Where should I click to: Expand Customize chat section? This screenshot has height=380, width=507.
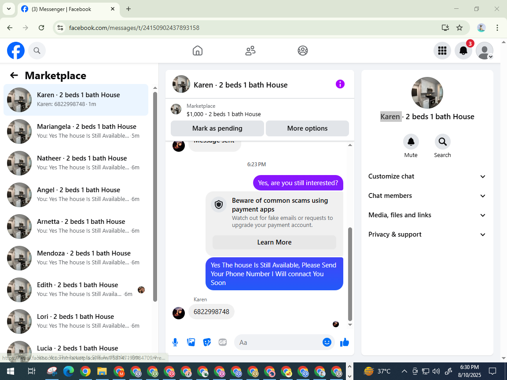427,176
